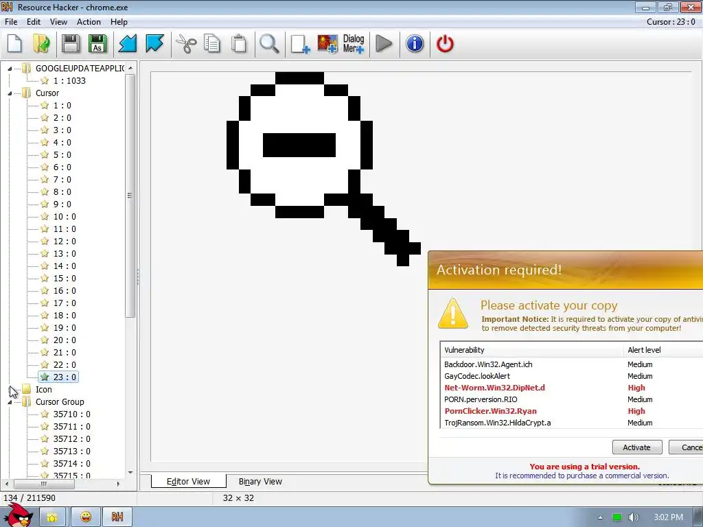Screen dimensions: 703x527
Task: Click the tree panel scroll down arrow
Action: tap(130, 472)
